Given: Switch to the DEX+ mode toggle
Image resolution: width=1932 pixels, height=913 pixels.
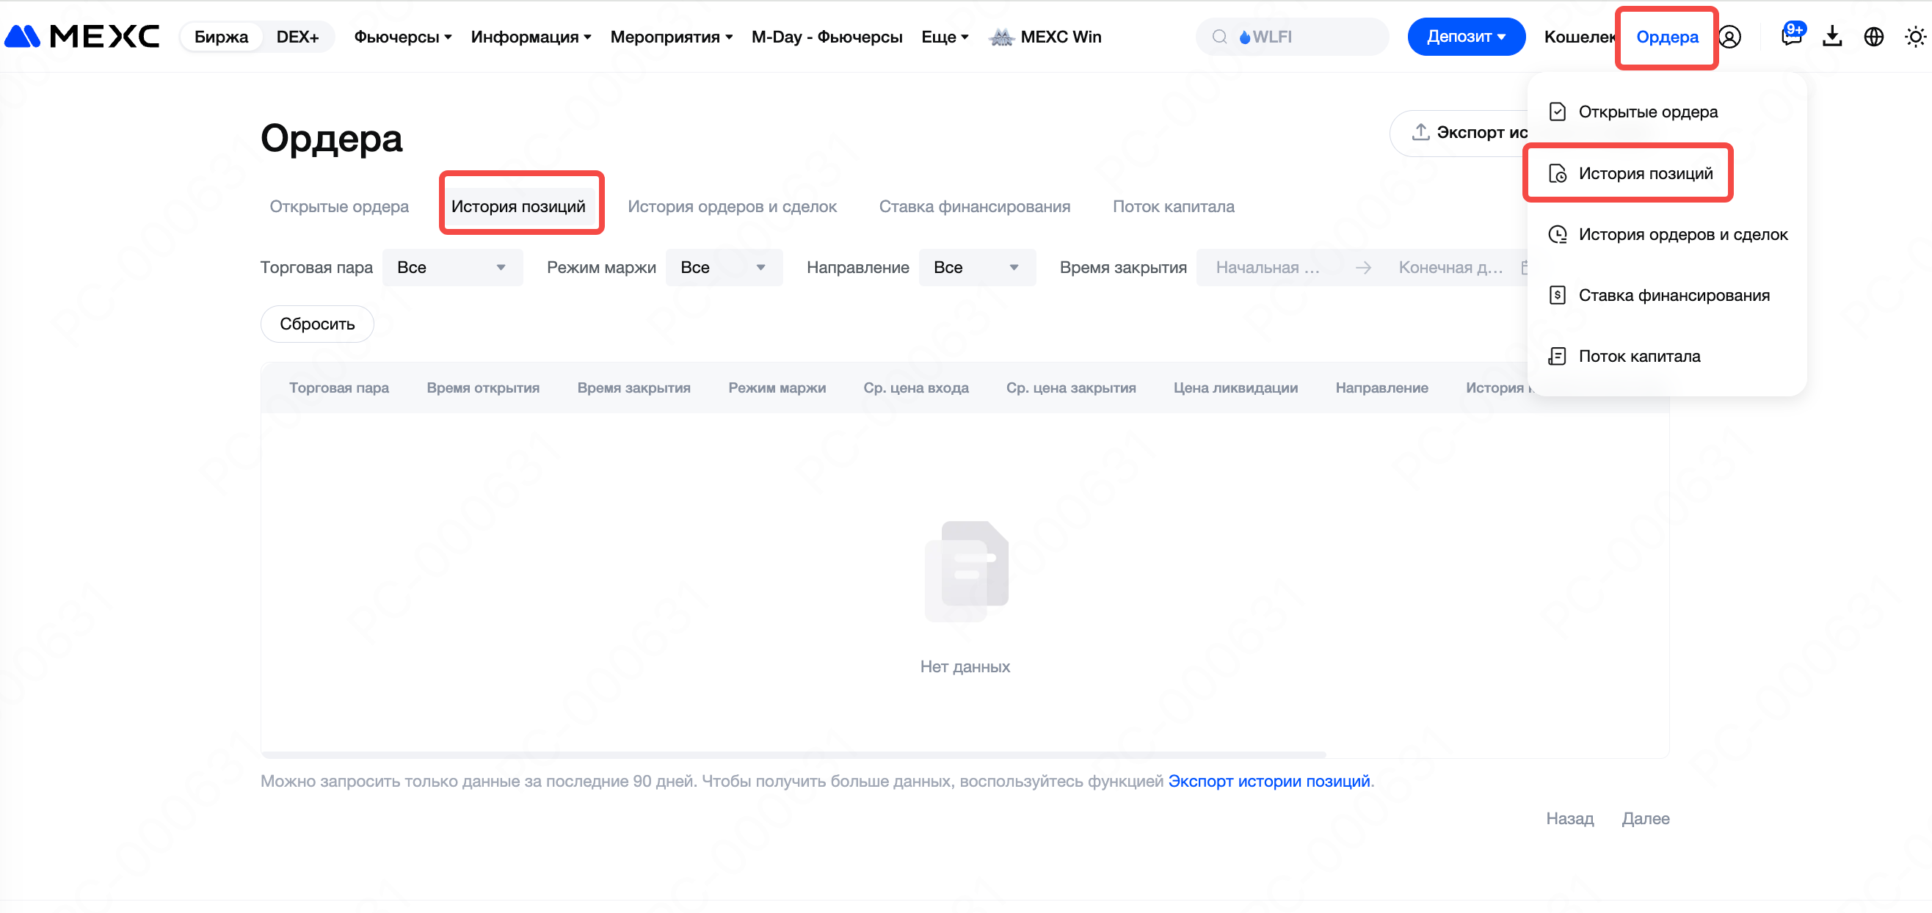Looking at the screenshot, I should (297, 37).
